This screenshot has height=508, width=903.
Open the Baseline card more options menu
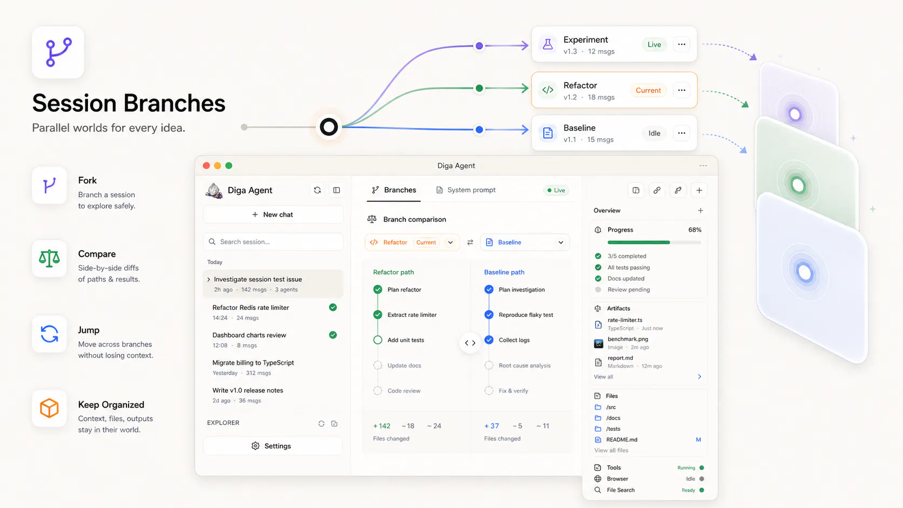[682, 133]
